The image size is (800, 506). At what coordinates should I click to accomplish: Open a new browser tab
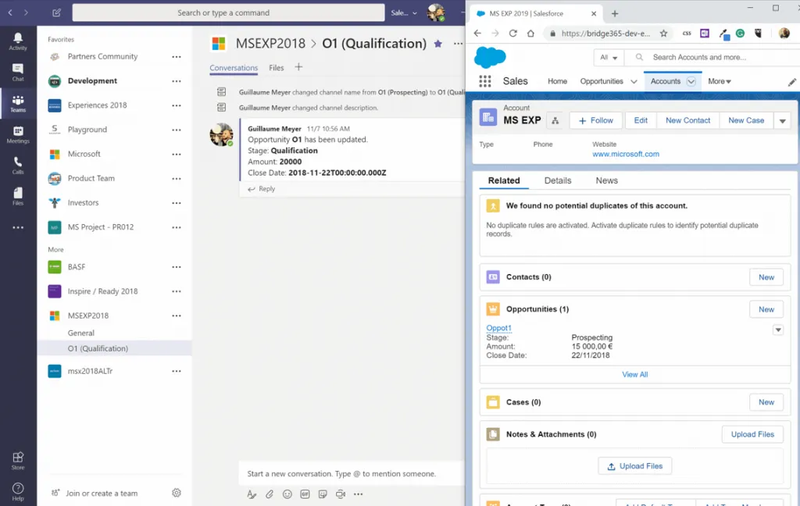615,14
